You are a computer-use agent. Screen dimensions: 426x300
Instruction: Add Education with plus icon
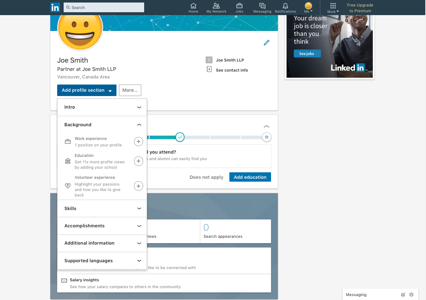[x=138, y=161]
